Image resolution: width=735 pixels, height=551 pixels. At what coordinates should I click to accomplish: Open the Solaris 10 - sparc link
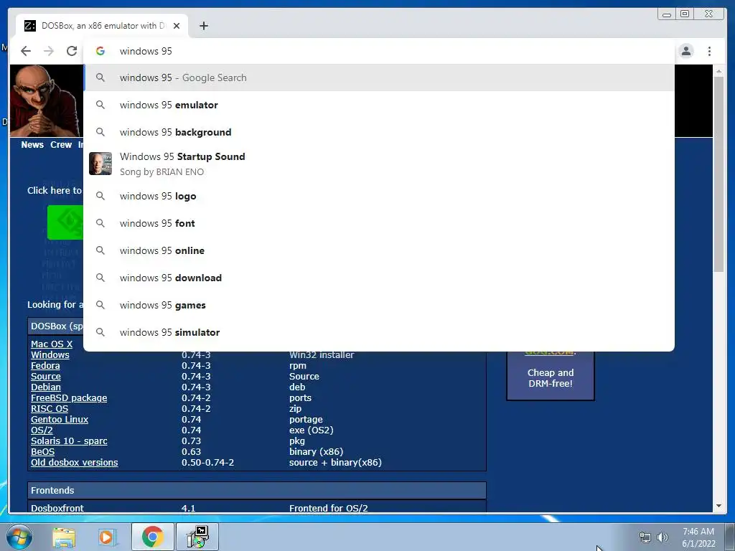(69, 441)
